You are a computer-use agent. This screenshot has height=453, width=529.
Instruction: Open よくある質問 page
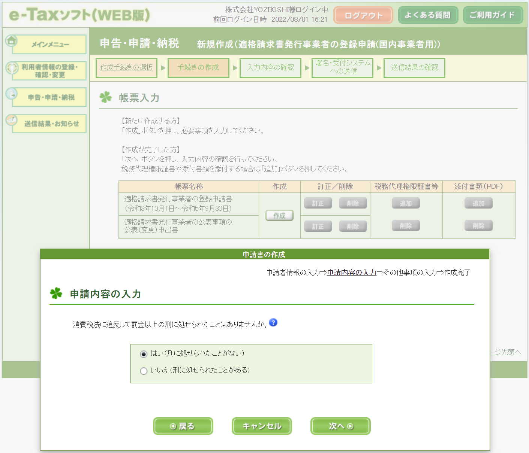pos(428,15)
